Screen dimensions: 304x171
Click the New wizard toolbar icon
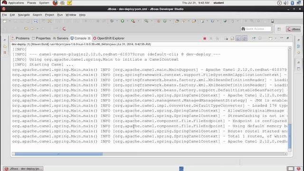5,21
